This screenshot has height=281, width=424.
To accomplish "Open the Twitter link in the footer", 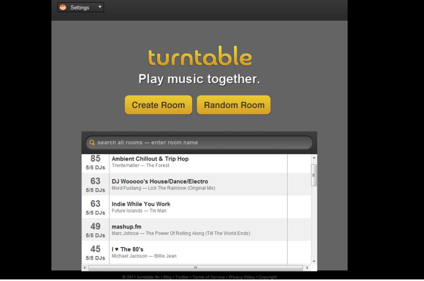I will (182, 277).
